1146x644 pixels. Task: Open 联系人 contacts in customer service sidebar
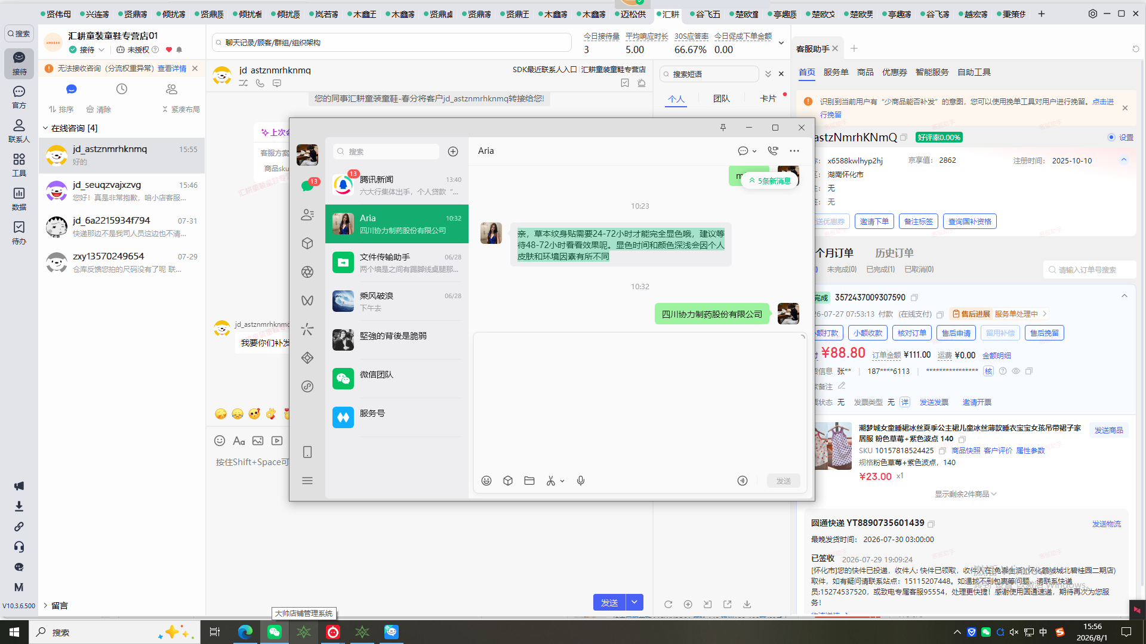(19, 131)
